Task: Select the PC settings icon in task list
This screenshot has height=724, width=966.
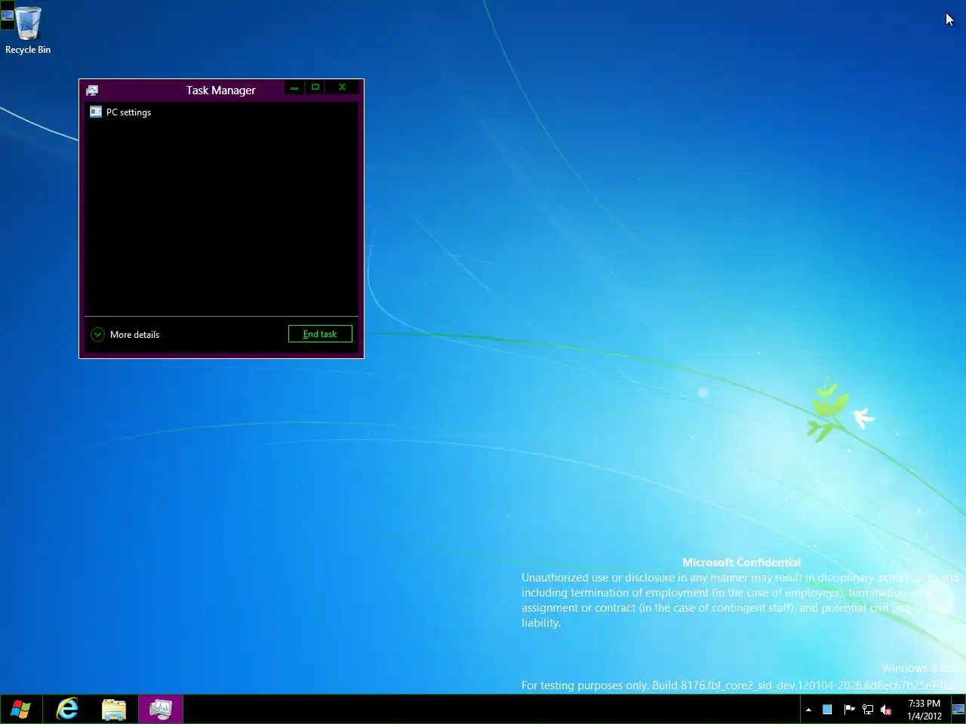Action: coord(96,112)
